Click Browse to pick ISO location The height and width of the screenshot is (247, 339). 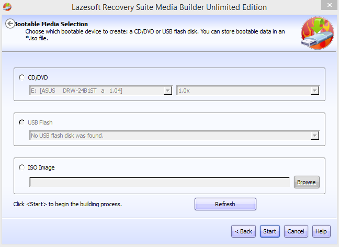[307, 182]
